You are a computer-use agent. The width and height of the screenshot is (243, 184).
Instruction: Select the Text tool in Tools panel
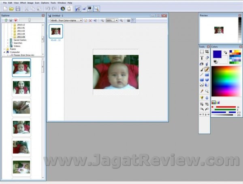click(x=202, y=58)
